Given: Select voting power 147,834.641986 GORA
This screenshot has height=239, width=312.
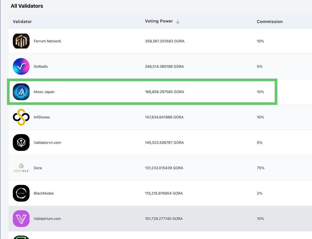Looking at the screenshot, I should pos(164,117).
